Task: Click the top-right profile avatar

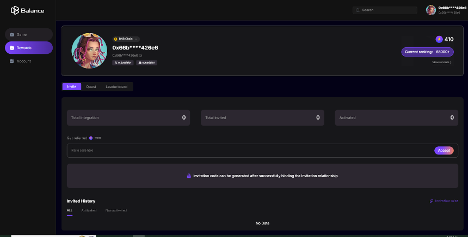Action: coord(430,10)
